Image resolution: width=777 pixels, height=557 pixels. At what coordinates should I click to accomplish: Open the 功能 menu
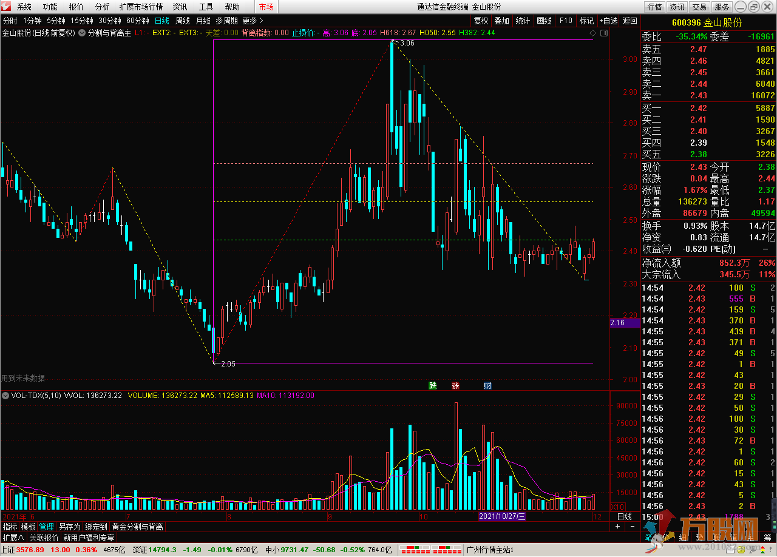tap(50, 7)
